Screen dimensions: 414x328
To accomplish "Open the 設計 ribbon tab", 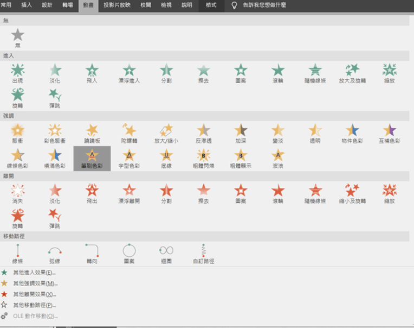I will click(47, 5).
